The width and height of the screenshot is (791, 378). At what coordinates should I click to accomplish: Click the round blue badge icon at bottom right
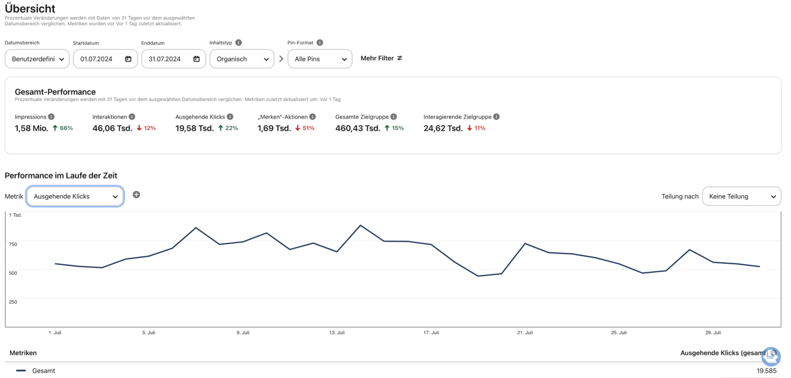click(771, 356)
